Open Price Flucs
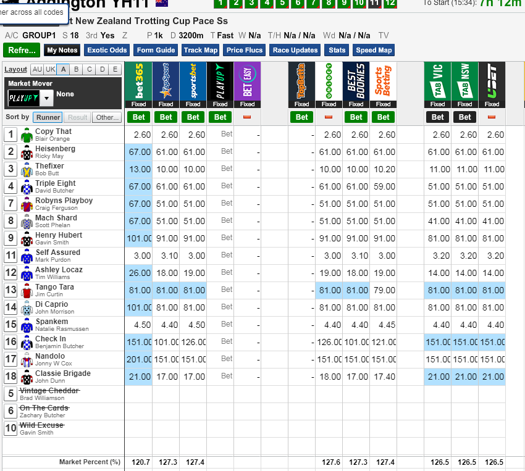This screenshot has width=525, height=471. pyautogui.click(x=245, y=50)
